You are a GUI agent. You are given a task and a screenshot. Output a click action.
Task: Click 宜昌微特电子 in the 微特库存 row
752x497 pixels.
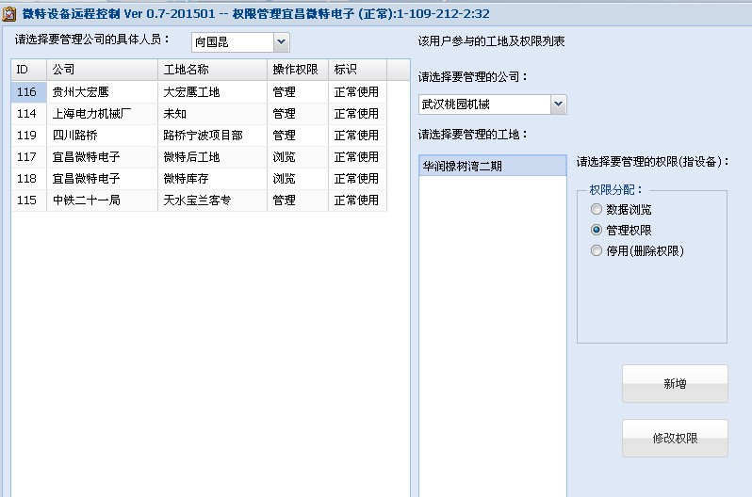(x=102, y=178)
